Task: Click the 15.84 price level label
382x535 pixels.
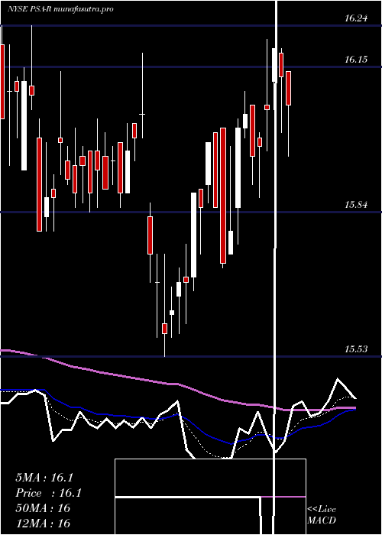Action: click(x=356, y=205)
